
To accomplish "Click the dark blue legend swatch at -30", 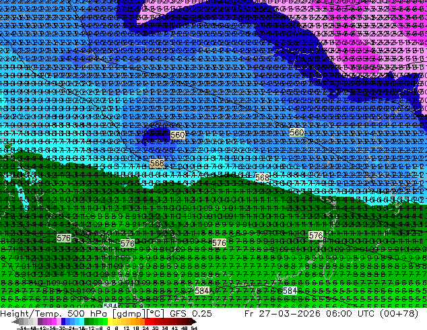I will (63, 321).
